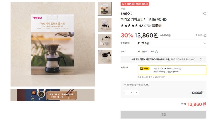Open reviewer photo avatars next to rating

(x=157, y=25)
